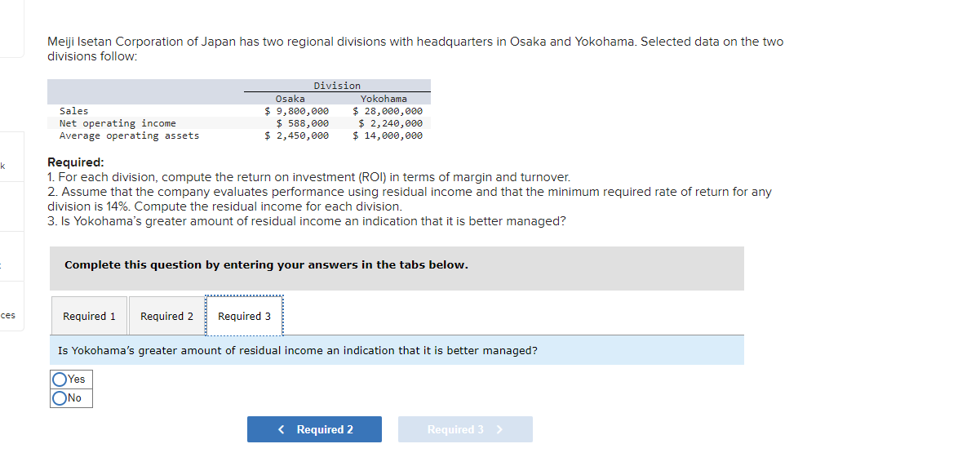Click the Yokohama column header

384,99
